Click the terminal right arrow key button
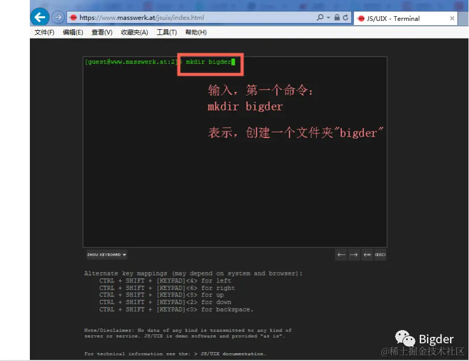The image size is (469, 361). click(x=354, y=255)
